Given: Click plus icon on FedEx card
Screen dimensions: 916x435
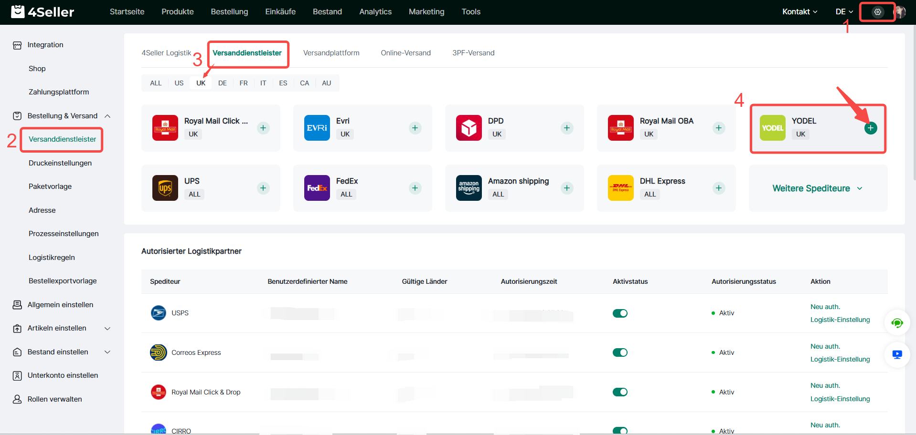Looking at the screenshot, I should point(415,188).
